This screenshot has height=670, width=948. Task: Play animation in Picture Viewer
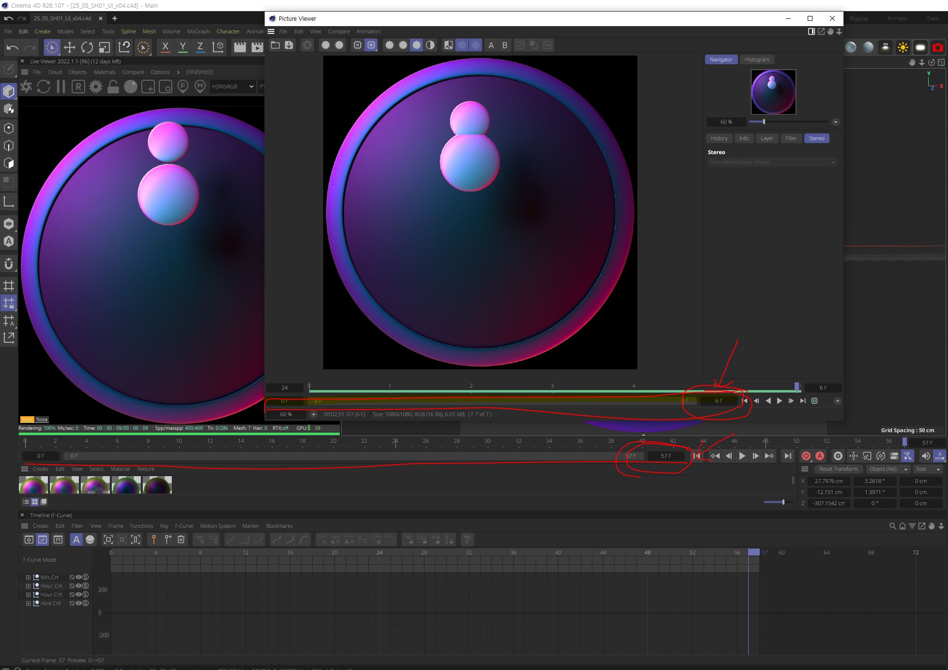coord(779,401)
